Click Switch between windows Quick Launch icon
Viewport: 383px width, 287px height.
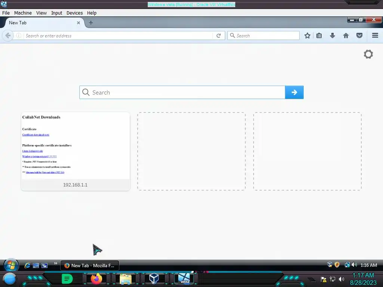pyautogui.click(x=45, y=266)
